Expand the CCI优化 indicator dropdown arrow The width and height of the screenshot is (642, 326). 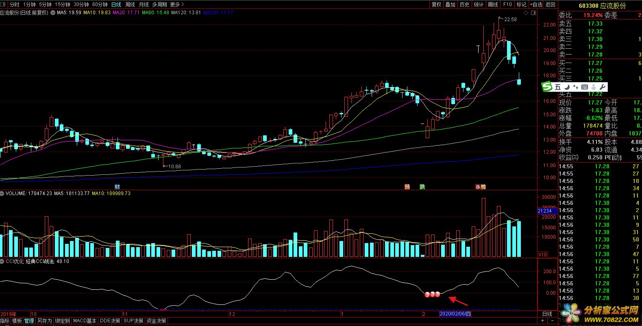(2, 261)
